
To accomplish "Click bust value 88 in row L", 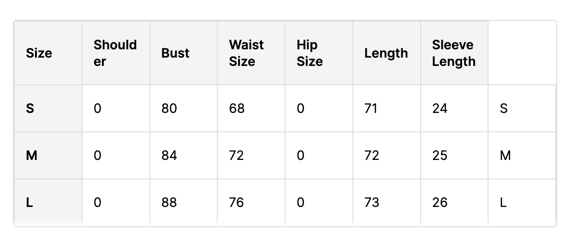I will click(169, 203).
